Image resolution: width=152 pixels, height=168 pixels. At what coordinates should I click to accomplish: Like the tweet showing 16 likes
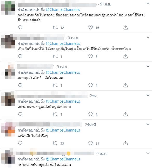coord(90,28)
